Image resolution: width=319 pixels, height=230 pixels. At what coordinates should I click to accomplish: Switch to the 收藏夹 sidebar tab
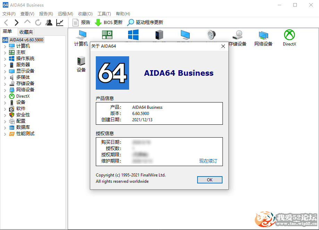click(26, 32)
